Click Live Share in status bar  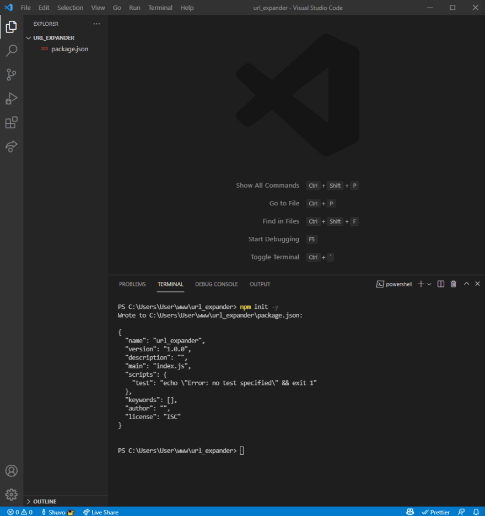[101, 512]
